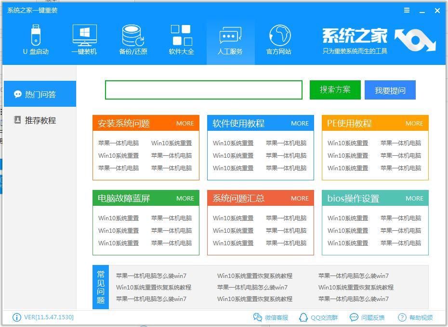Screen dimensions: 448x327
Task: Open MORE in 安装系统问题 panel
Action: pyautogui.click(x=185, y=123)
